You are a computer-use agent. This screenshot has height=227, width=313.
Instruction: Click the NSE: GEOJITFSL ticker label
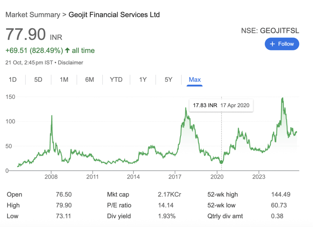point(270,31)
